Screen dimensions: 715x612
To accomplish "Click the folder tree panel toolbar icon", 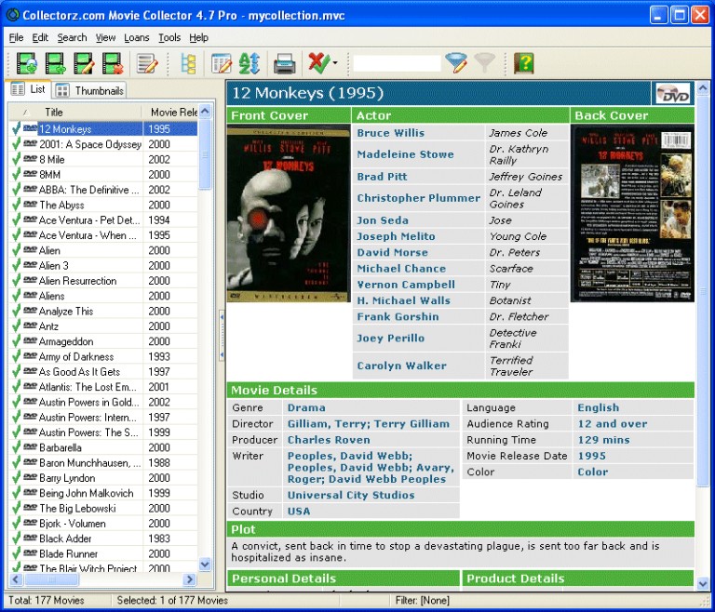I will (x=188, y=63).
